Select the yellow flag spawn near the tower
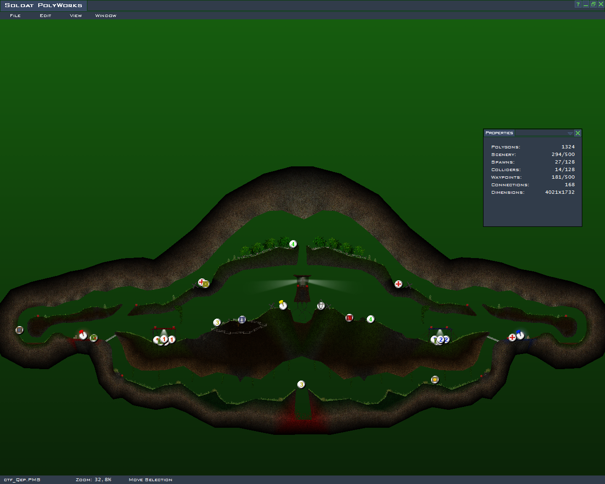605x484 pixels. pos(283,305)
